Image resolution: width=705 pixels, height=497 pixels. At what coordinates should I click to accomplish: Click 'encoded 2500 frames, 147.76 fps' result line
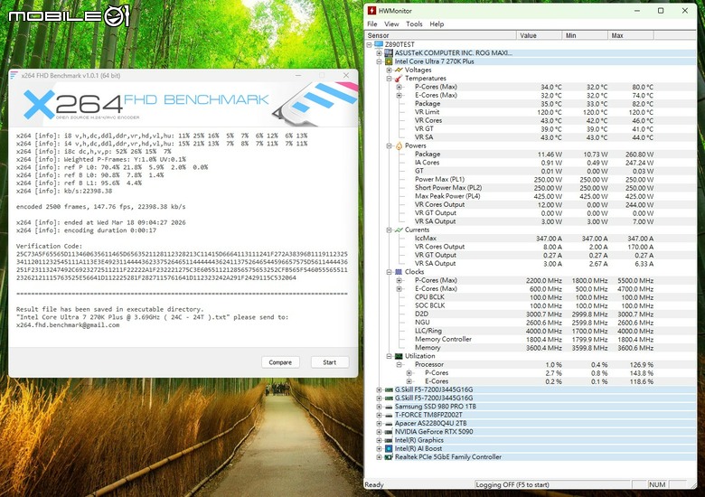coord(100,207)
